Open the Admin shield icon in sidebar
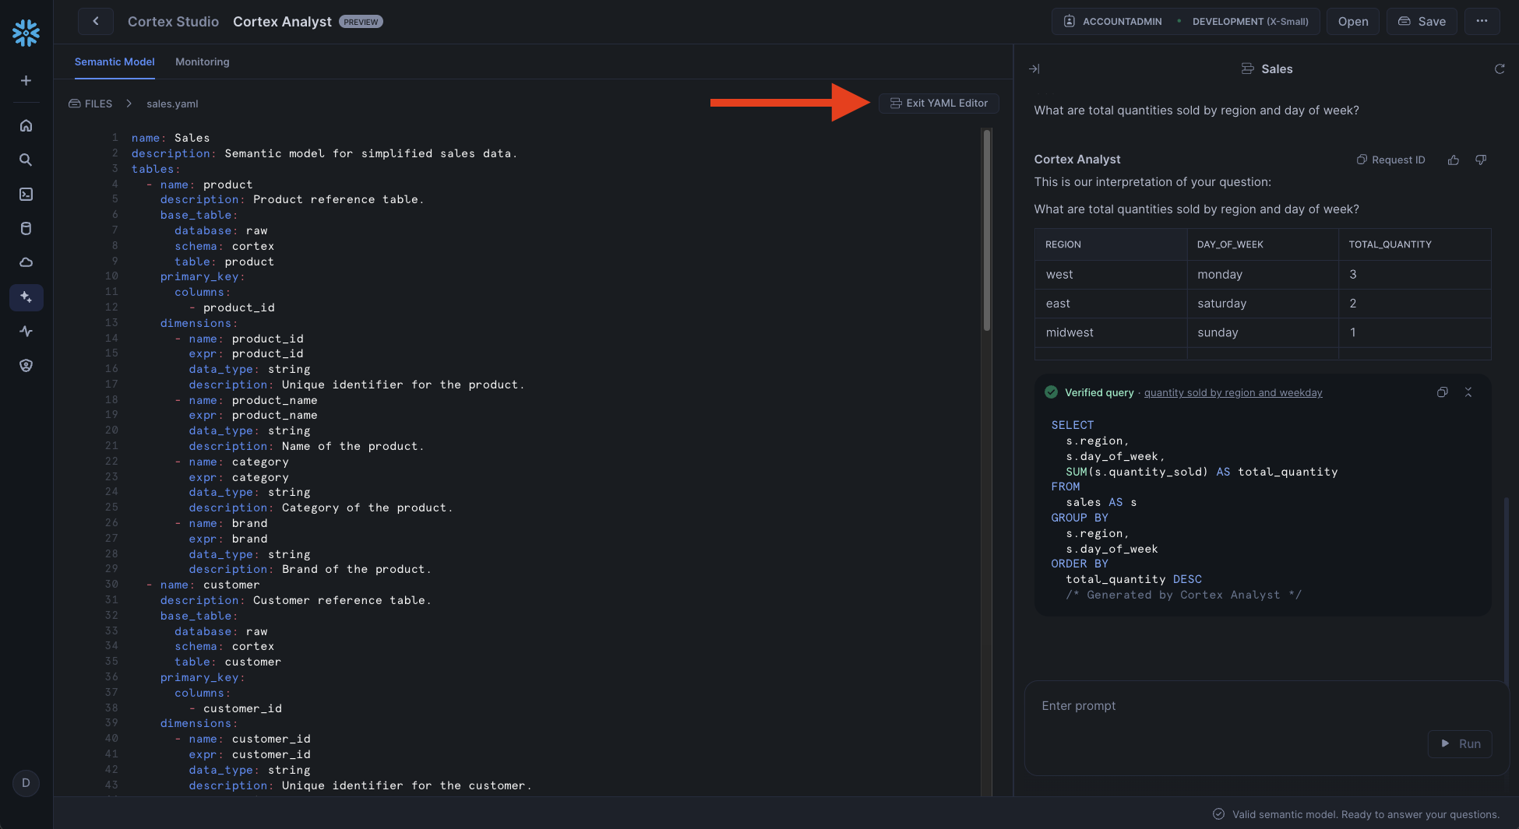1519x829 pixels. click(26, 365)
